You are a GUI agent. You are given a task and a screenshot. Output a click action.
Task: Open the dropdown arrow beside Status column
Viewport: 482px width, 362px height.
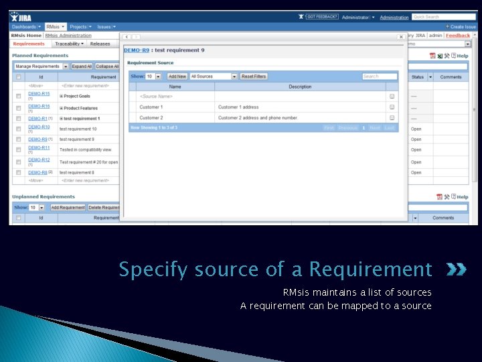pos(430,77)
